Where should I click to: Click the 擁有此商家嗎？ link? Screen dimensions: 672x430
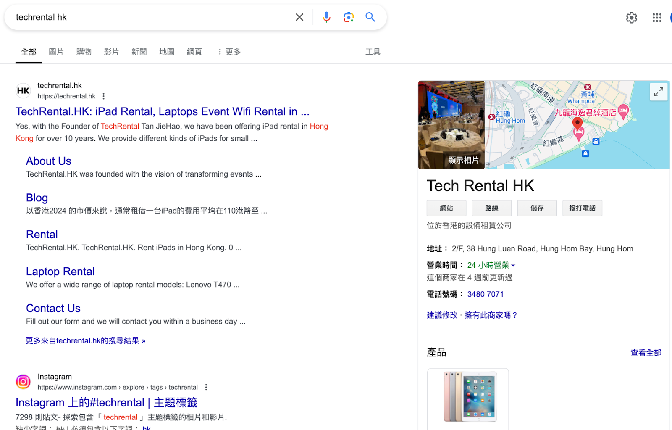click(x=491, y=315)
